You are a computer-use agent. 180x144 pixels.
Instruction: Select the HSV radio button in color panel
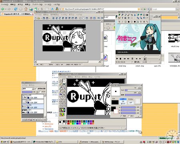(129, 116)
